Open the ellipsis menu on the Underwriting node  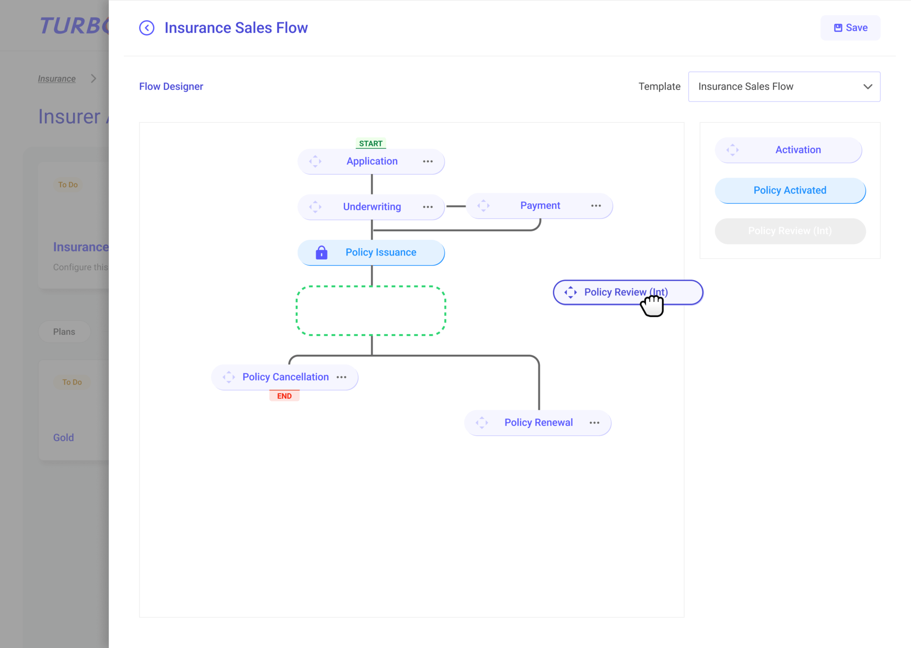427,207
